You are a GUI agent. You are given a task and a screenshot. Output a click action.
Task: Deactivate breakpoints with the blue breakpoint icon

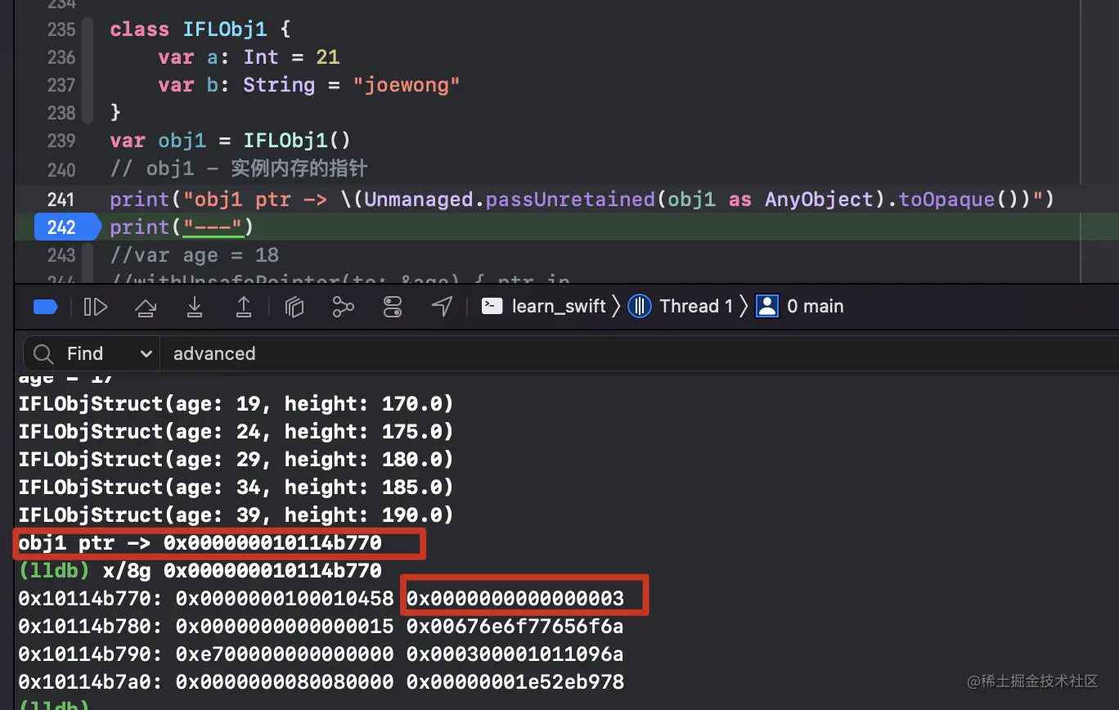coord(45,307)
